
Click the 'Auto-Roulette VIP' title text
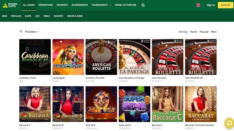click(194, 78)
